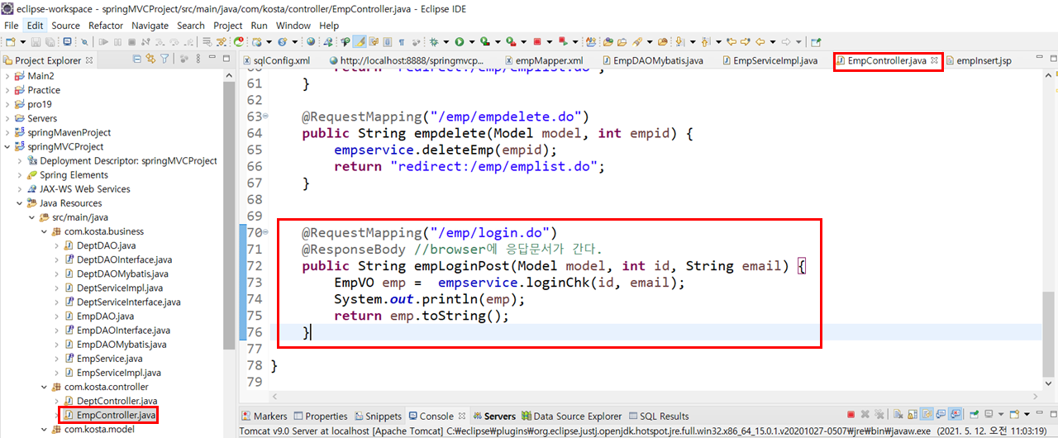Click the Last Edit Location arrow icon
The width and height of the screenshot is (1058, 438).
731,41
